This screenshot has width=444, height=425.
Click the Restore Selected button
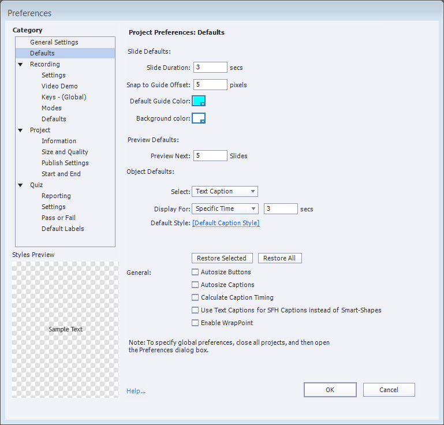point(222,258)
